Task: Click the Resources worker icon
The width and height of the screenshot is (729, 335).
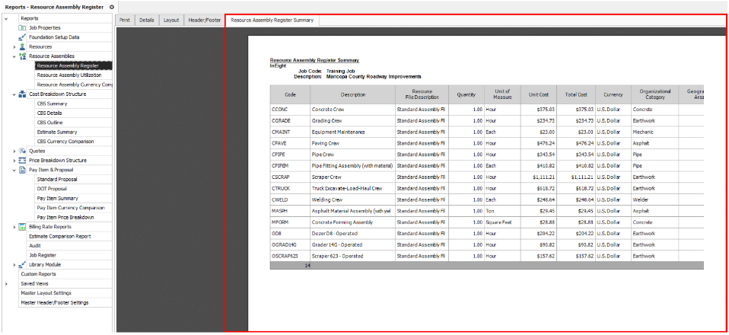Action: pyautogui.click(x=22, y=47)
